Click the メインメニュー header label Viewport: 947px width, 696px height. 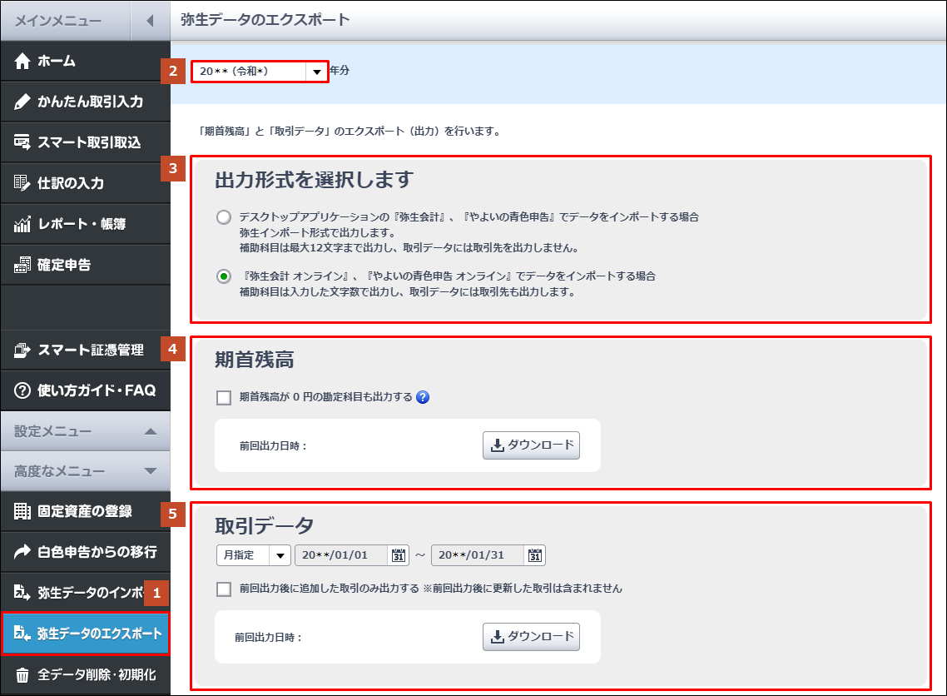(58, 21)
